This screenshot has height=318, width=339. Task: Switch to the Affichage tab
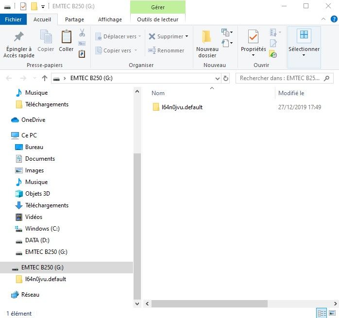110,19
